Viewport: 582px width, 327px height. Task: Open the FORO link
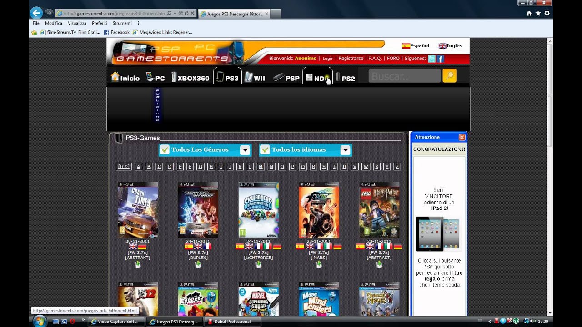(x=393, y=59)
